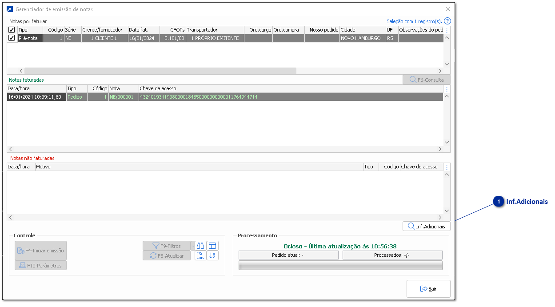Click down arrow of Notas não faturadas vertical scrollbar
This screenshot has height=307, width=555.
[447, 211]
